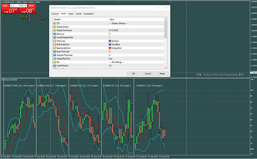Click the MA string variable icon
Image resolution: width=257 pixels, height=159 pixels.
click(x=54, y=62)
